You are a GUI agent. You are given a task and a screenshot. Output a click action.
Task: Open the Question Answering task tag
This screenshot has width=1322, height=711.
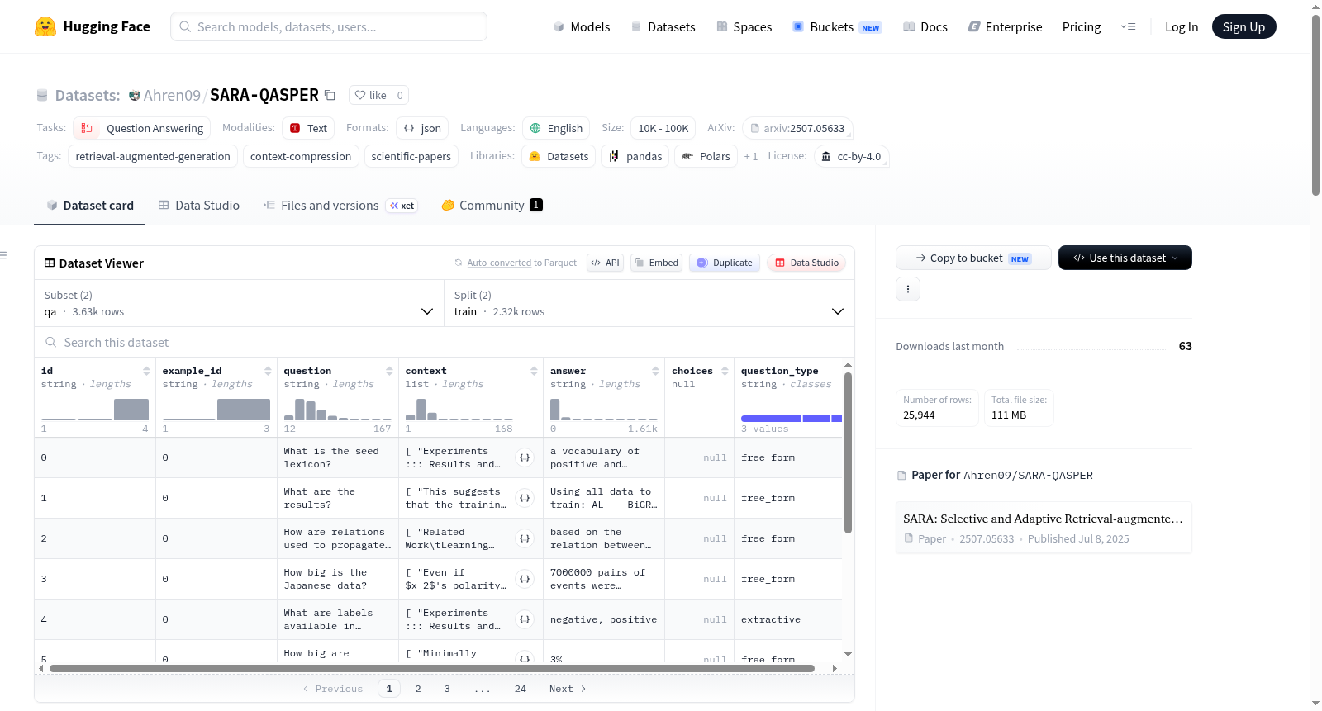click(x=142, y=128)
